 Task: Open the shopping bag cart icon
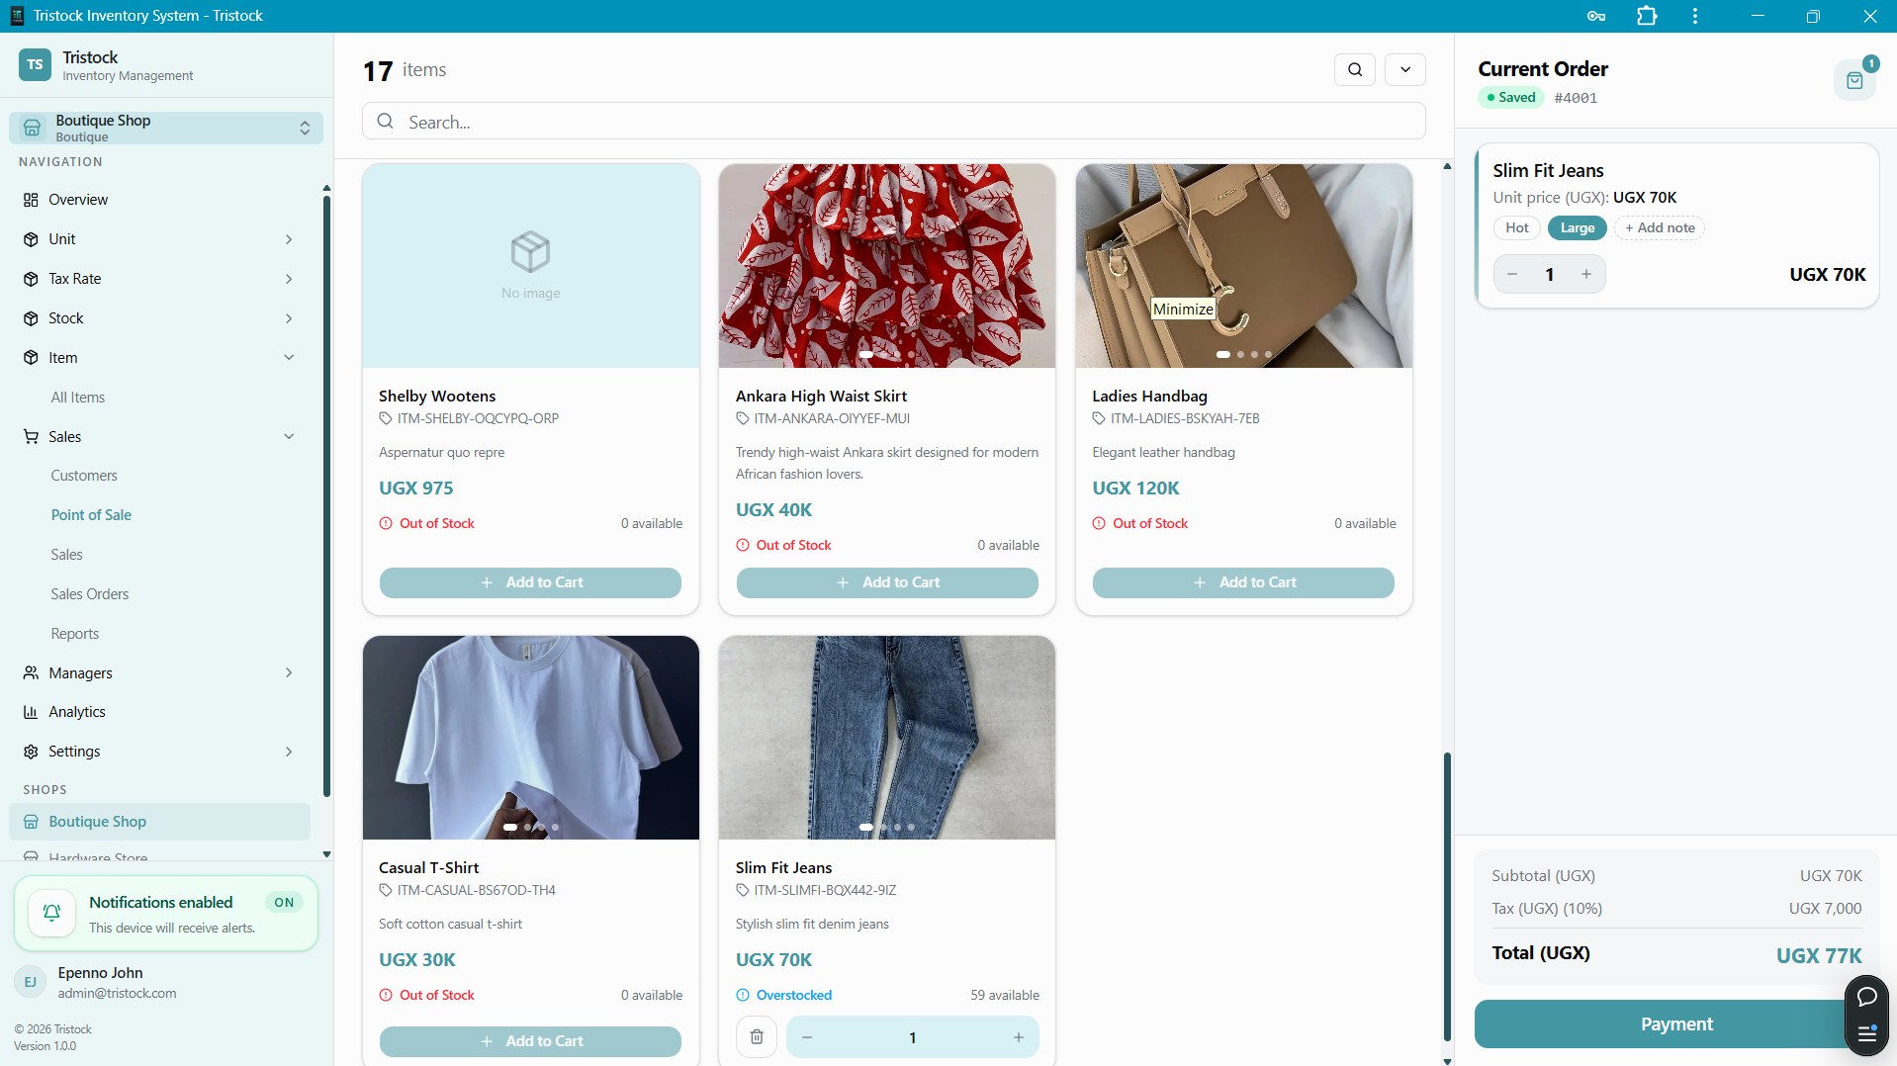coord(1854,80)
